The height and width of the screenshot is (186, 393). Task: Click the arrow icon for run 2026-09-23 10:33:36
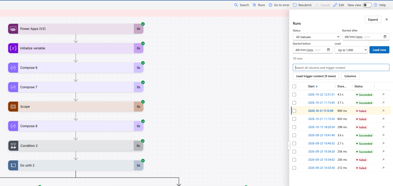[383, 168]
